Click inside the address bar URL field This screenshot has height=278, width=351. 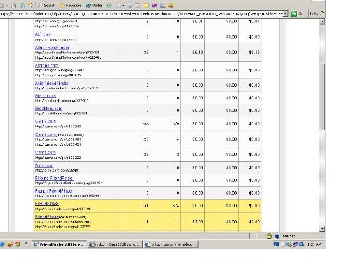141,14
